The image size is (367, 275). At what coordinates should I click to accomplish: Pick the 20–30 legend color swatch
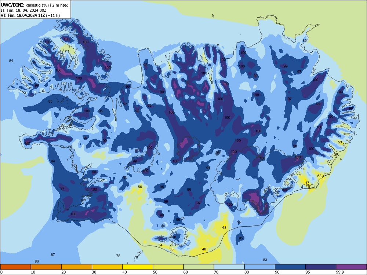[x=77, y=267]
